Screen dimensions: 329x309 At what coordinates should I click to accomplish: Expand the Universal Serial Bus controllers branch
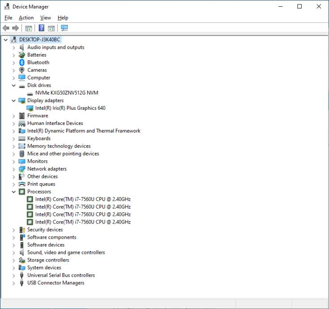14,275
